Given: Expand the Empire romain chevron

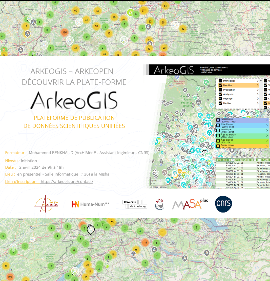Looking at the screenshot, I should pos(267,146).
